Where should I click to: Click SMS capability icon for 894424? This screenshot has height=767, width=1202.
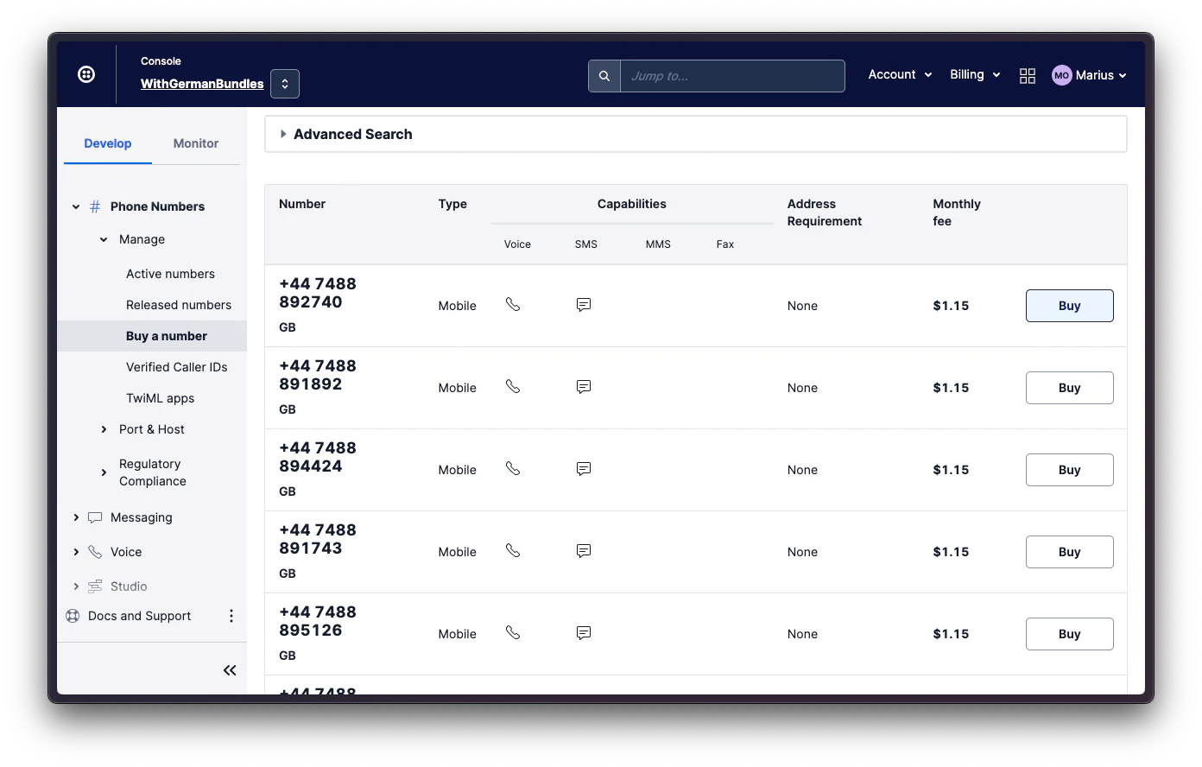pyautogui.click(x=584, y=469)
